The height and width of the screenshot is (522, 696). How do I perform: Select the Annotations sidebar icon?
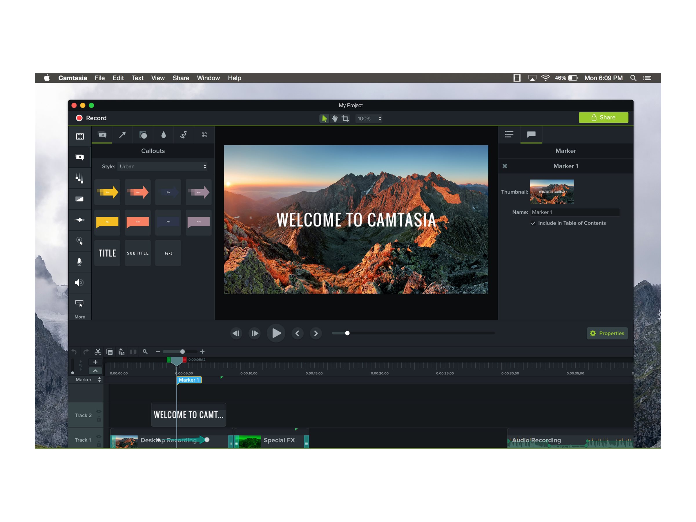pyautogui.click(x=80, y=157)
